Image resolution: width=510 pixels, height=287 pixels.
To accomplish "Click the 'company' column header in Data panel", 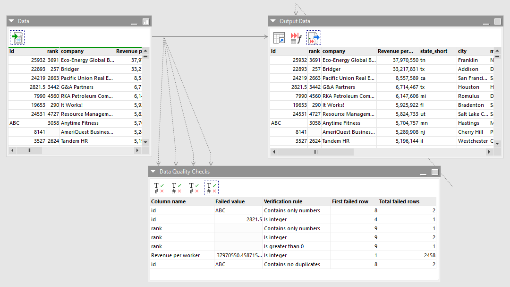I will [x=87, y=51].
